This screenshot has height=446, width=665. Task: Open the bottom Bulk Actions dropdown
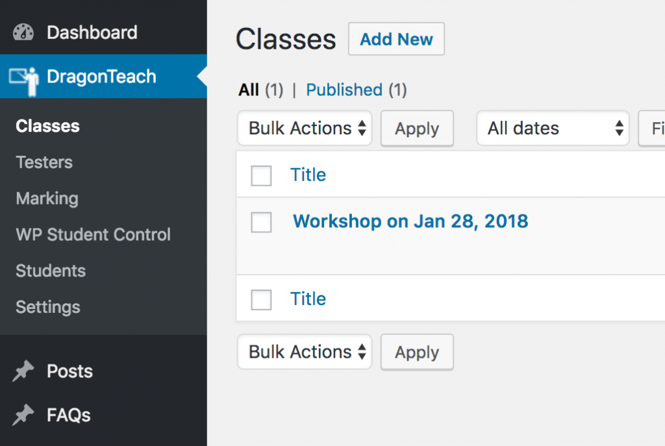click(x=305, y=352)
